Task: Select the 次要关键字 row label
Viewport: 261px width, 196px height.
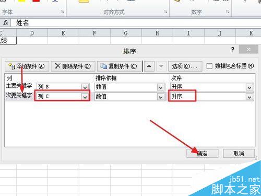Action: [19, 95]
